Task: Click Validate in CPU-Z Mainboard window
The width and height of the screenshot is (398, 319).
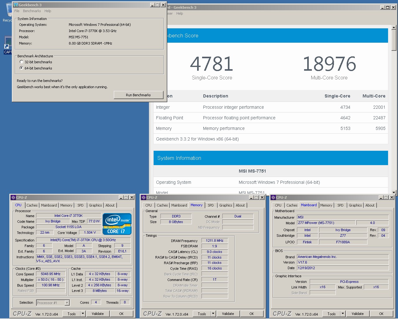Action: pos(358,314)
